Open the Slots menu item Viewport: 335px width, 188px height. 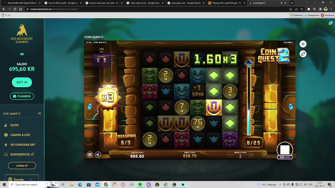point(14,125)
